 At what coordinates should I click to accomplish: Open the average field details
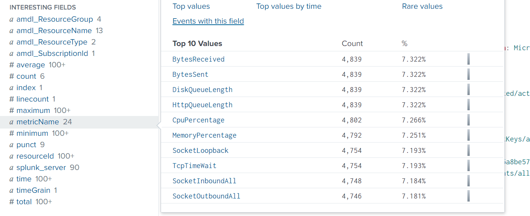31,65
